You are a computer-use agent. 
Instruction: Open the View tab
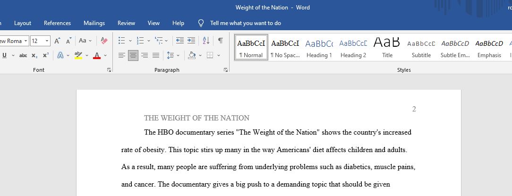pyautogui.click(x=154, y=23)
